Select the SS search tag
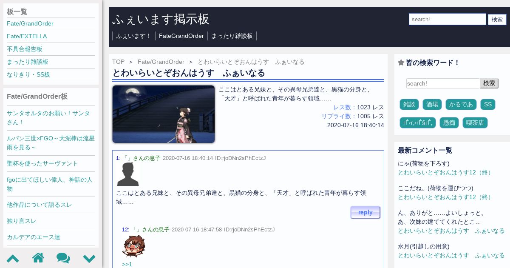This screenshot has height=268, width=510. coord(488,104)
